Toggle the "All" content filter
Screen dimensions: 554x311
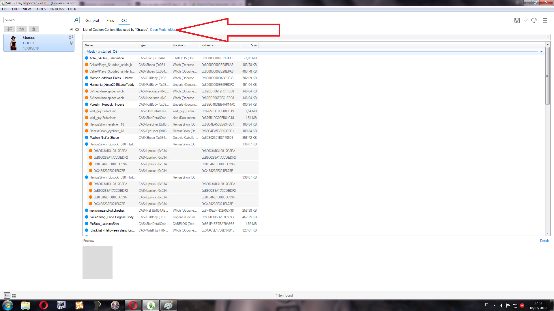(71, 29)
